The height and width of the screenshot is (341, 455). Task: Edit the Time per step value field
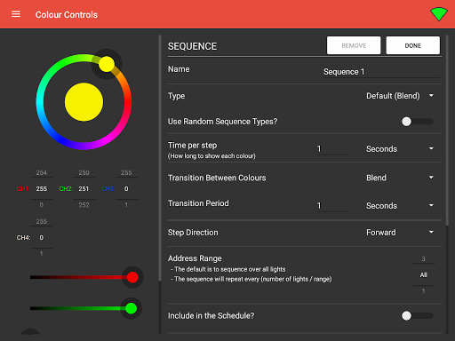[332, 148]
